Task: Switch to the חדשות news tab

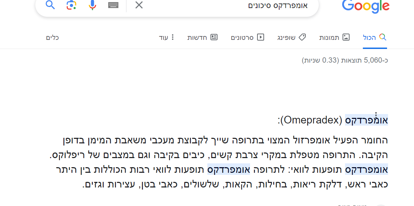Action: pyautogui.click(x=202, y=37)
